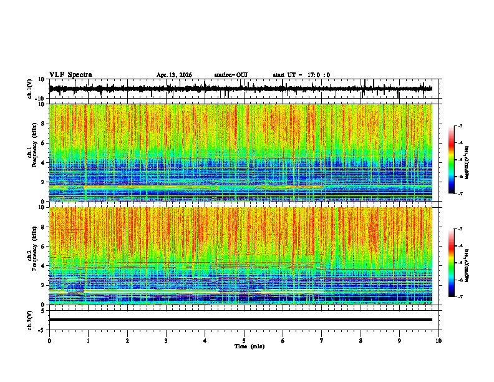Screen dimensions: 494x382
Task: Click the "start UT = 17:0 :0" text
Action: [x=301, y=75]
